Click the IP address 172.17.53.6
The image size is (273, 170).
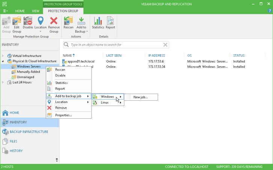click(156, 61)
